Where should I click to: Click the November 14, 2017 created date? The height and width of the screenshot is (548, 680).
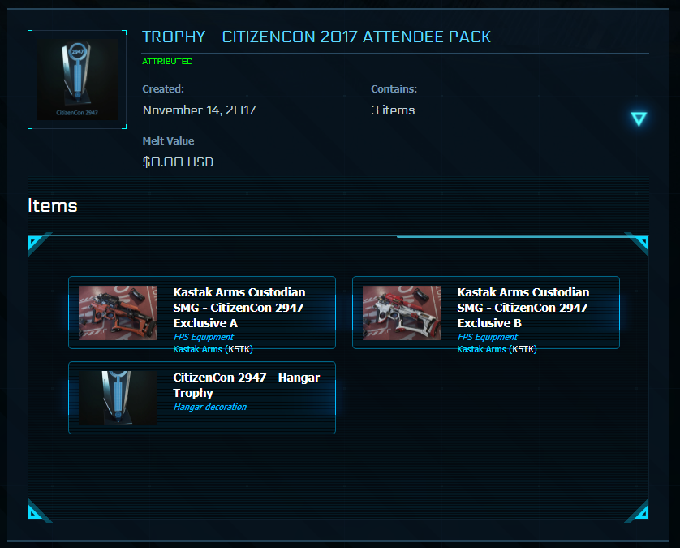199,110
